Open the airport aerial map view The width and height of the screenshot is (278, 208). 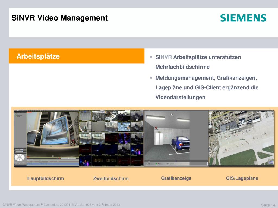pyautogui.click(x=241, y=138)
